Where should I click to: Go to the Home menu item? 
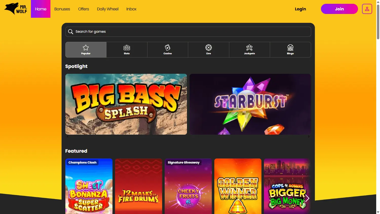tap(41, 9)
